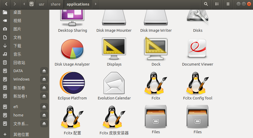Click the camera icon beside 图片

click(x=5, y=29)
